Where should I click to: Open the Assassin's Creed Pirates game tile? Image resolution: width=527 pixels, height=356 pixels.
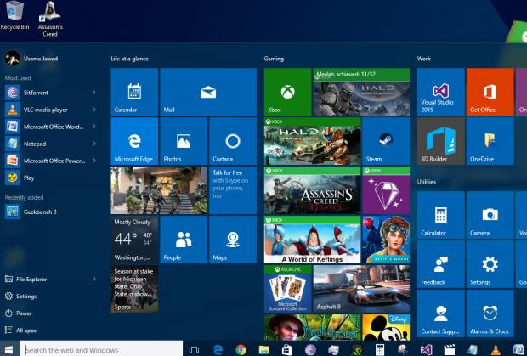[312, 190]
